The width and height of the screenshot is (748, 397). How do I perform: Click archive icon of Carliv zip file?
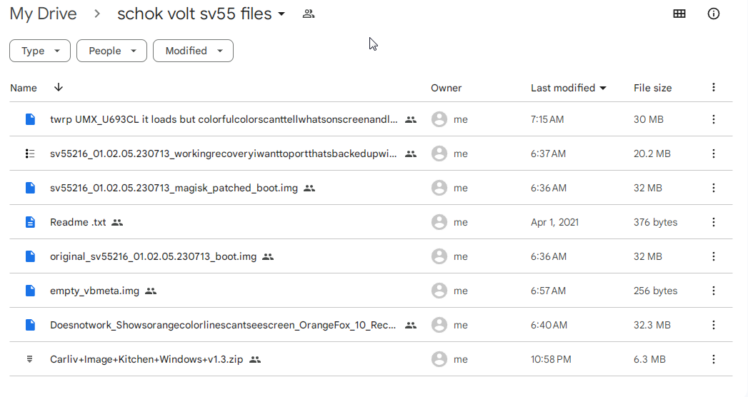coord(29,359)
